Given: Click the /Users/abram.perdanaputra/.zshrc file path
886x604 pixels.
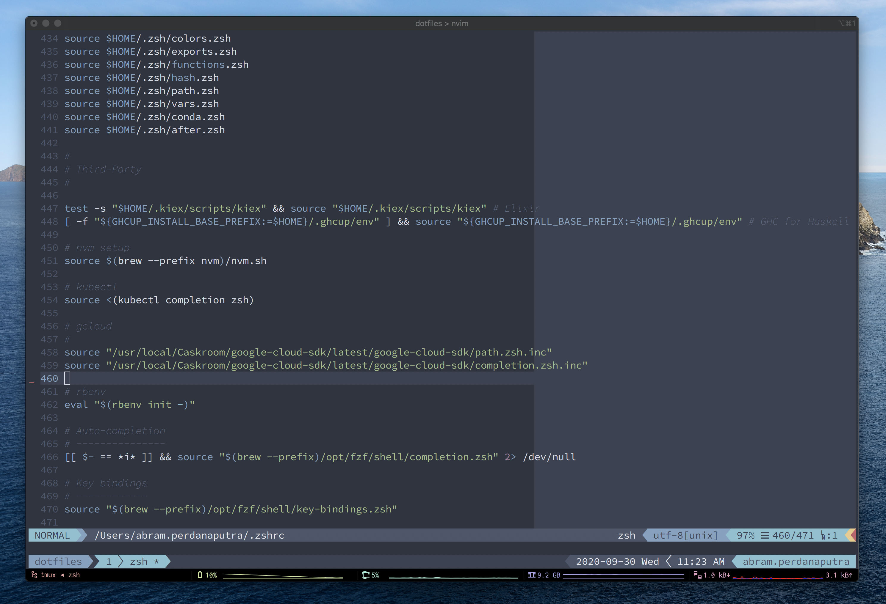Looking at the screenshot, I should point(189,535).
